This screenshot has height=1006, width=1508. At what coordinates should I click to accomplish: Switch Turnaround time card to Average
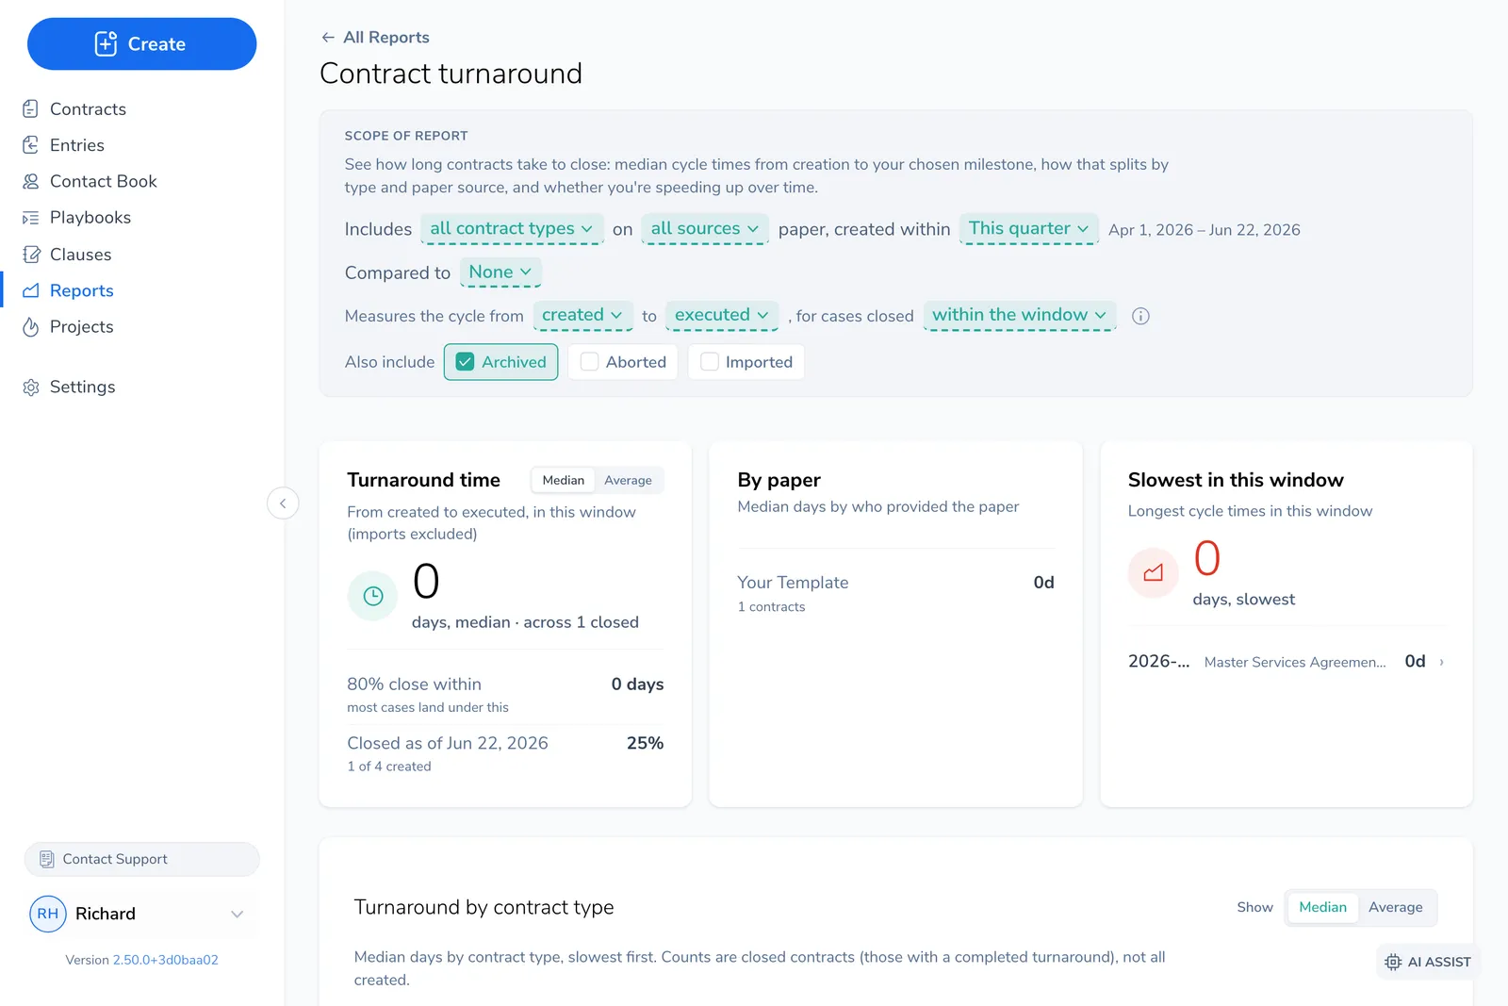tap(628, 481)
